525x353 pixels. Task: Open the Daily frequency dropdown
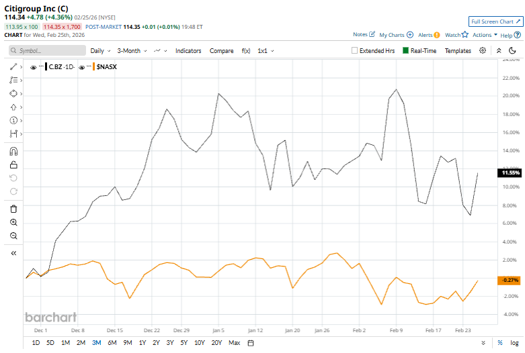(100, 50)
